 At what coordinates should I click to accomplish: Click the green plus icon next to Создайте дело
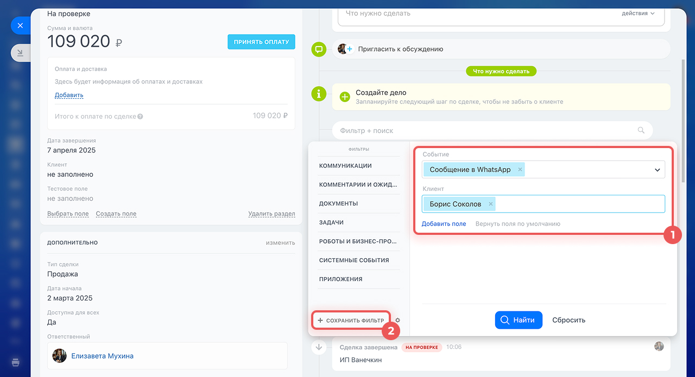point(345,97)
